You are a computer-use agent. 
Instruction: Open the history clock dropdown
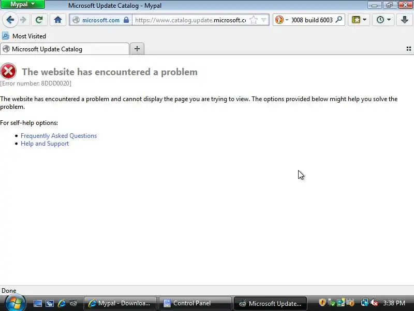pyautogui.click(x=383, y=20)
